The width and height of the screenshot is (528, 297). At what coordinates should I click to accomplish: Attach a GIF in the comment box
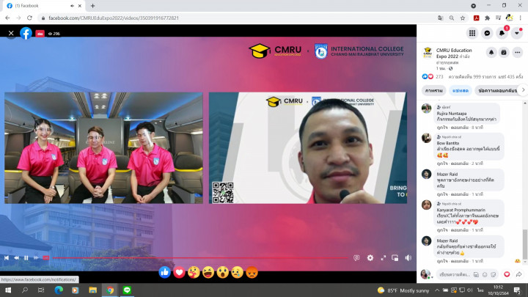[x=476, y=275]
